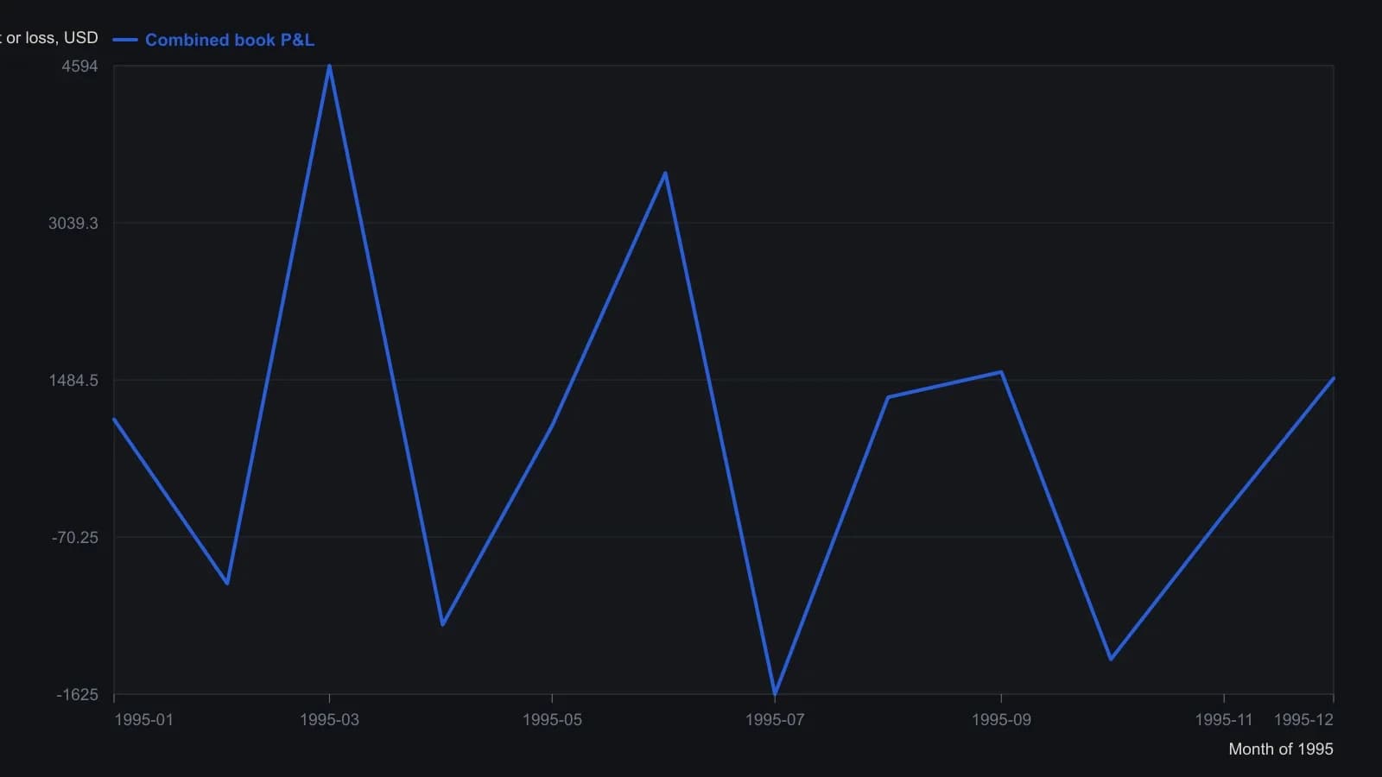Image resolution: width=1382 pixels, height=777 pixels.
Task: Select the y-axis label -1625
Action: (78, 695)
